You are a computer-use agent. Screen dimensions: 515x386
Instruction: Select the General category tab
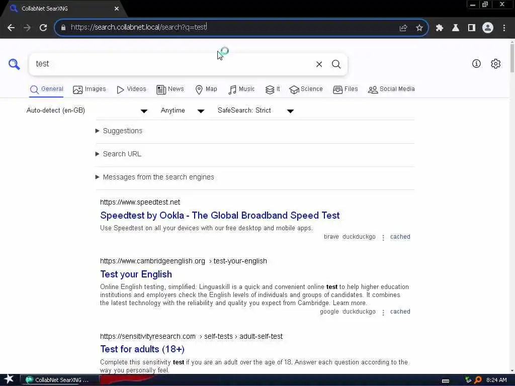pos(47,89)
